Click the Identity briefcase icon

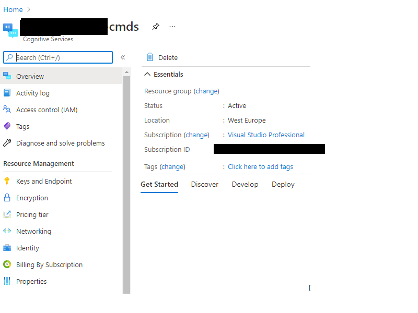[7, 248]
